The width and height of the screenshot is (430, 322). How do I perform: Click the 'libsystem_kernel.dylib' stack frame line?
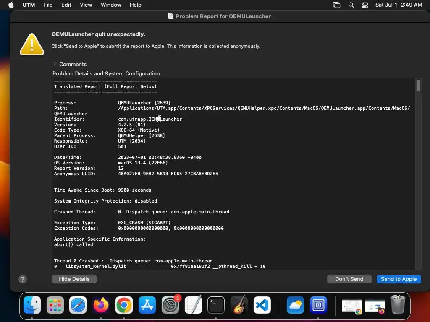tap(160, 266)
